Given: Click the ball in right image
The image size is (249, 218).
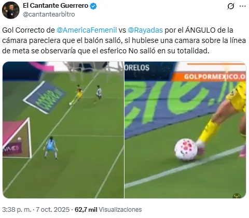Looking at the screenshot, I should (x=186, y=150).
